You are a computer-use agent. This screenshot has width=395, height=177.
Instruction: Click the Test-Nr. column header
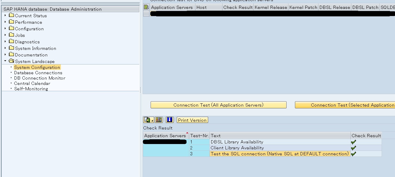point(199,136)
